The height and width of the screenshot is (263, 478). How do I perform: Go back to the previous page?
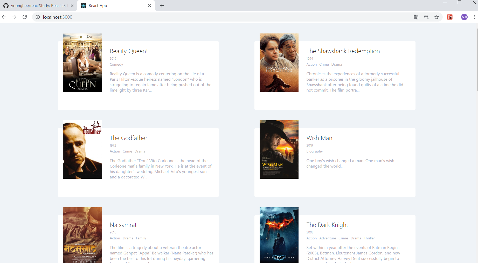(x=4, y=17)
